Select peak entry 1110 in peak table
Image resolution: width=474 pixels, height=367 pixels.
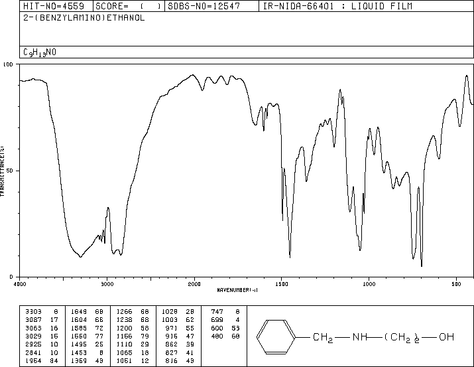point(133,344)
